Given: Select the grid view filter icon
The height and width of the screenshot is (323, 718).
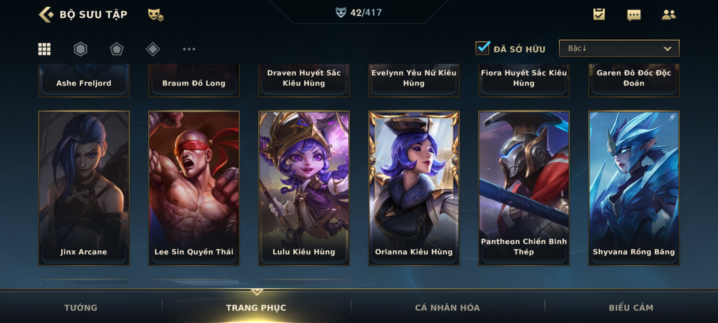Looking at the screenshot, I should coord(44,49).
